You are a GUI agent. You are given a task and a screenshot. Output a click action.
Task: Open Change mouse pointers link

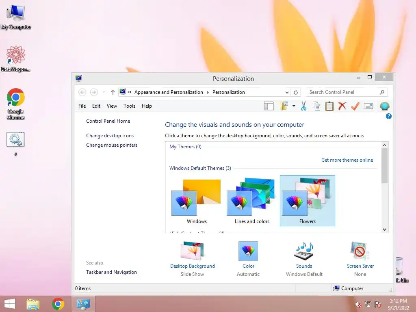[112, 145]
